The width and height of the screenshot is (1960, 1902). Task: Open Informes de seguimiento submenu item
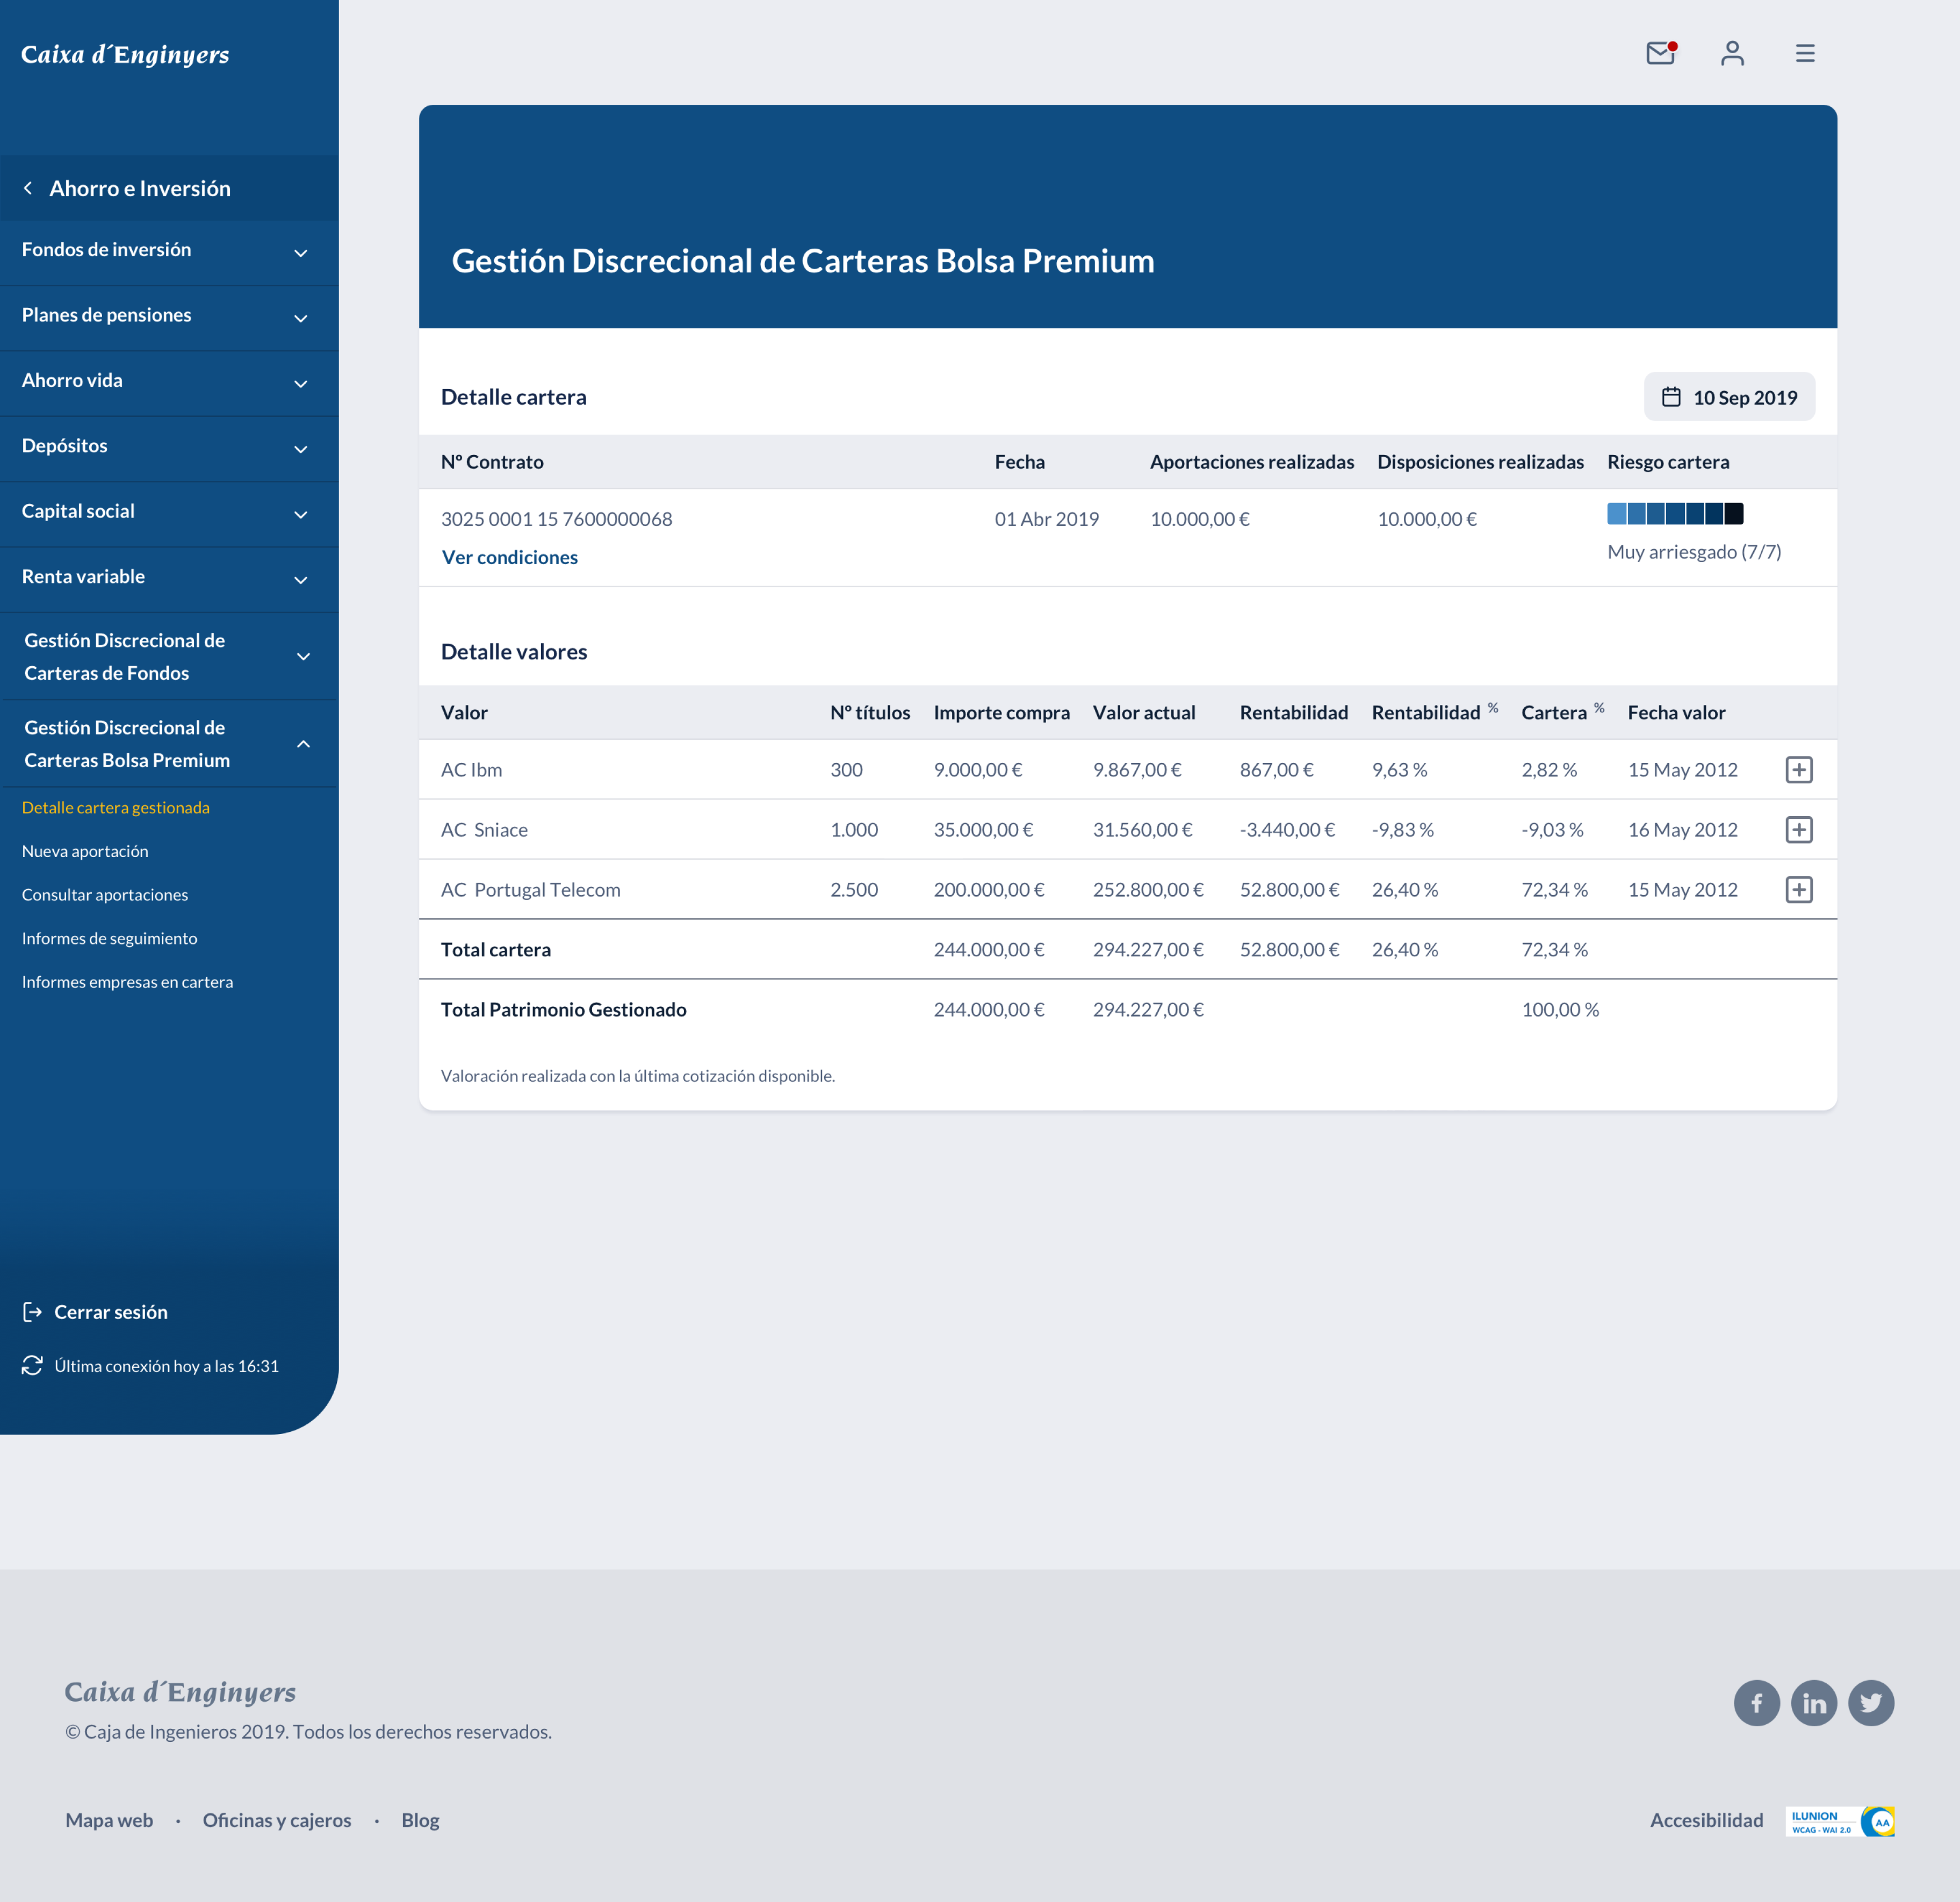[110, 938]
